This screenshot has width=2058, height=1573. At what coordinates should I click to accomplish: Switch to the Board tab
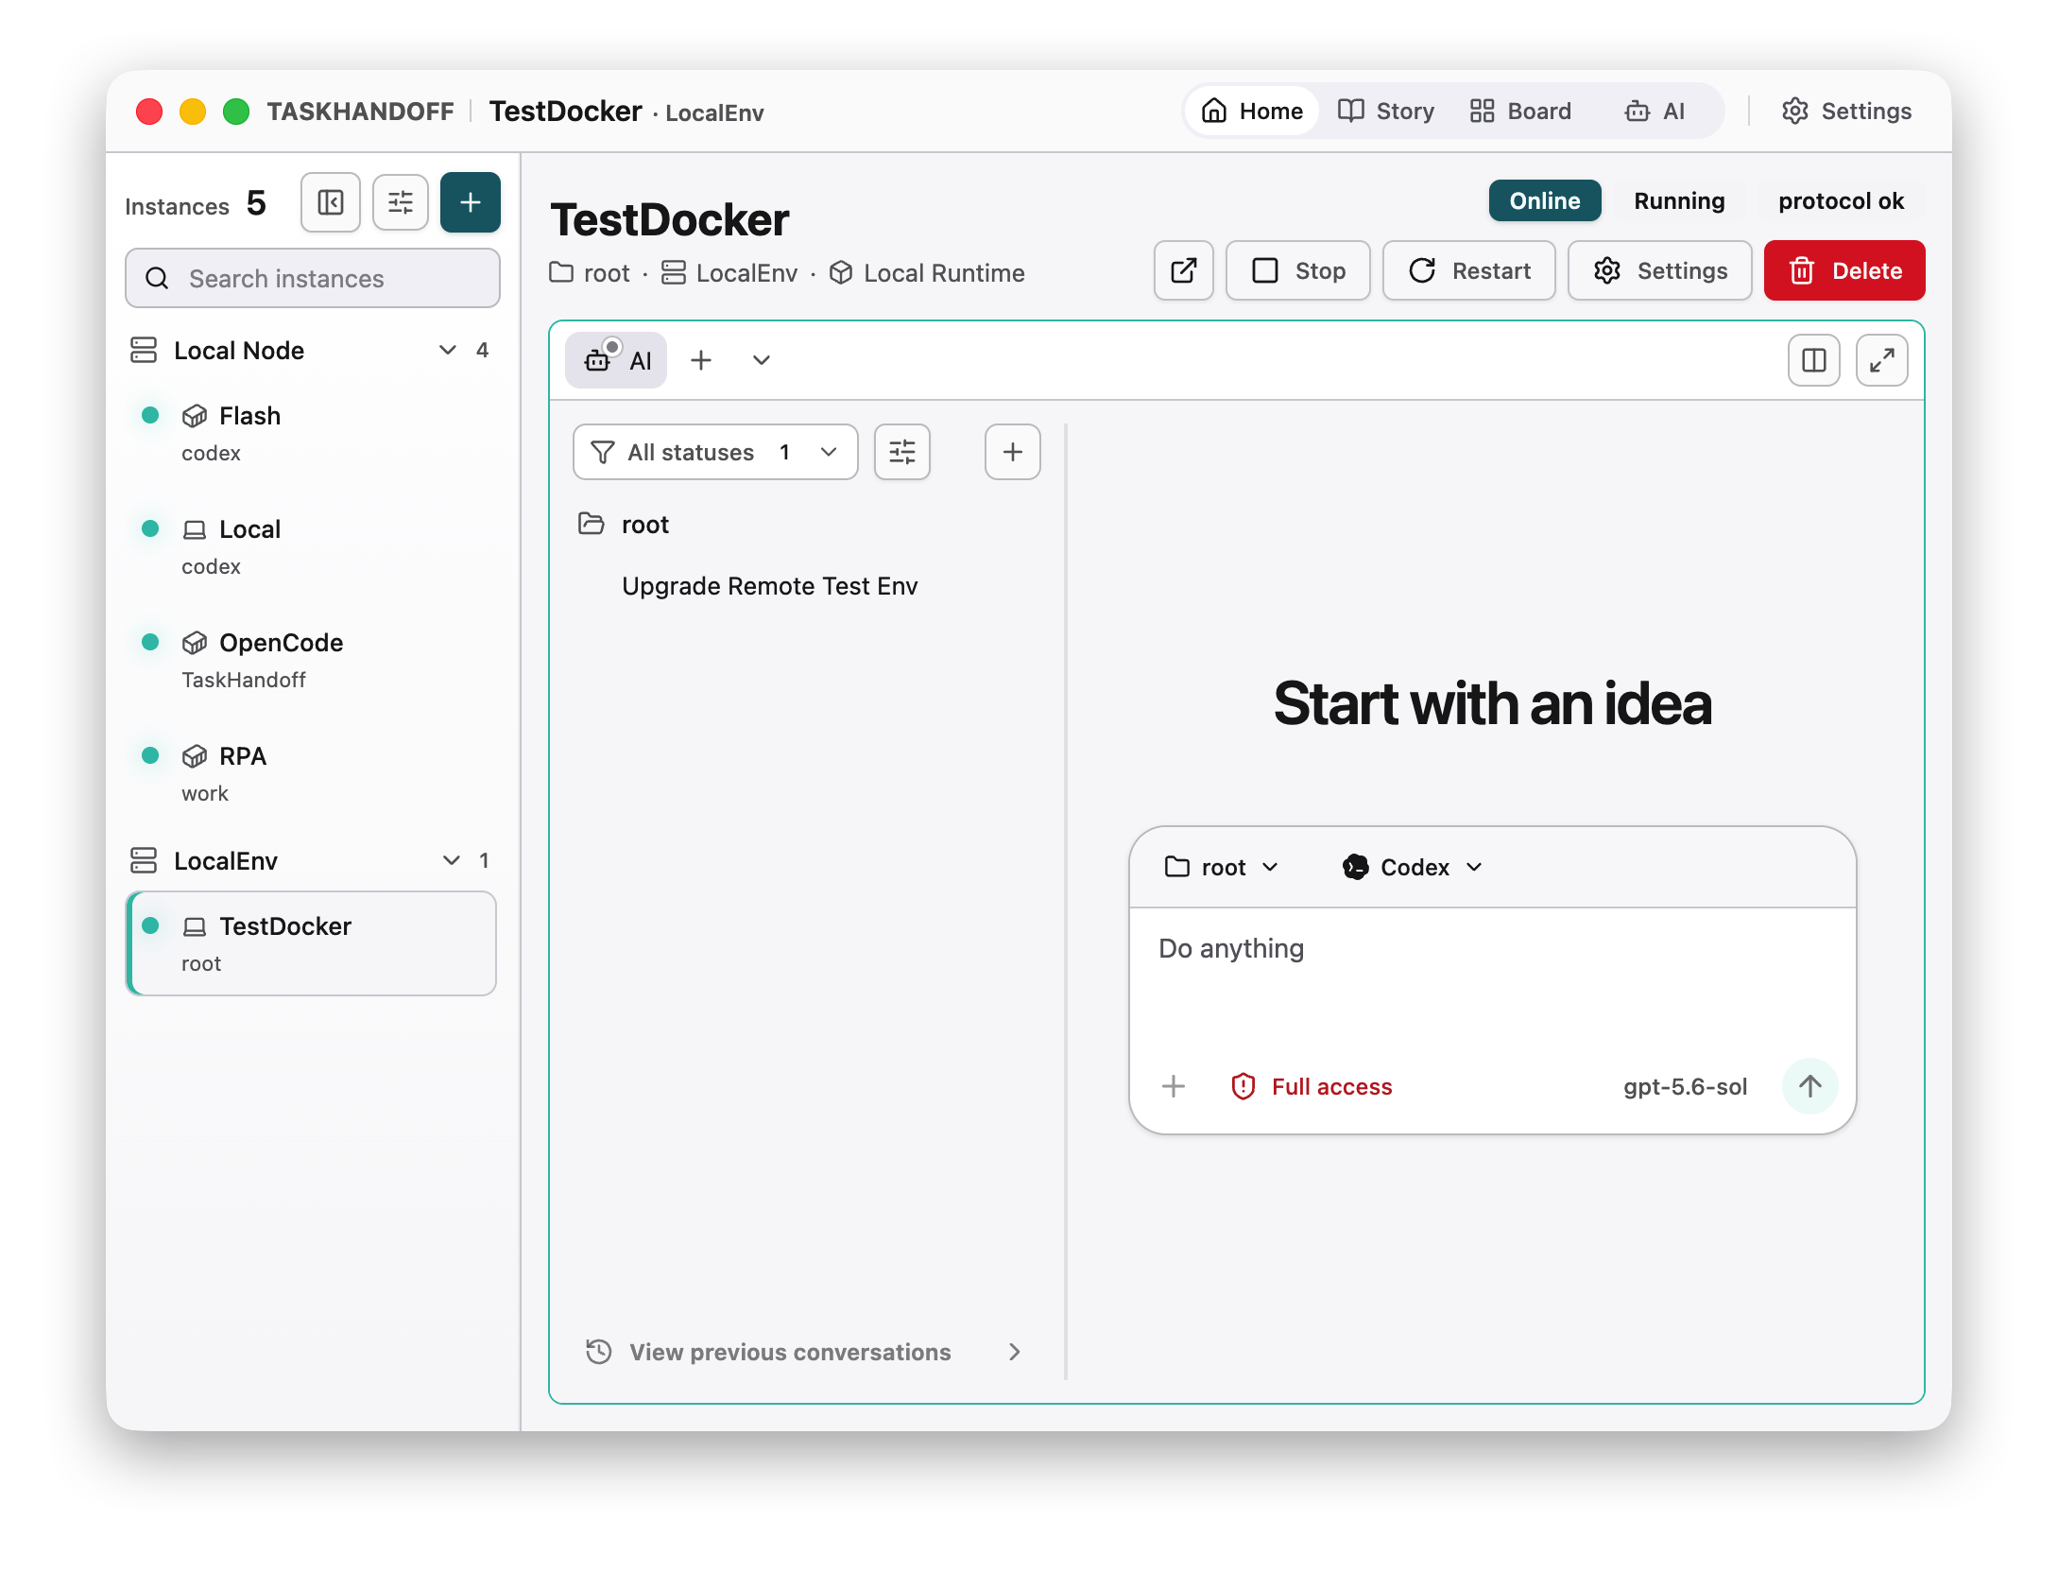[x=1520, y=111]
